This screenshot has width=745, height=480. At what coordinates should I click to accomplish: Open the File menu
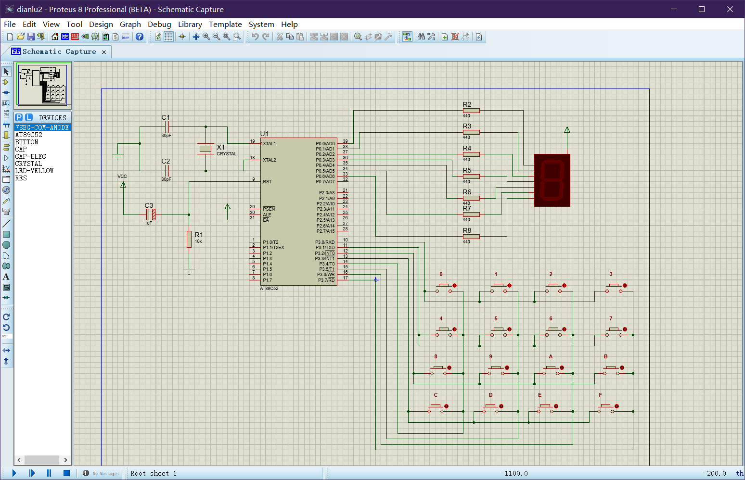(x=10, y=24)
